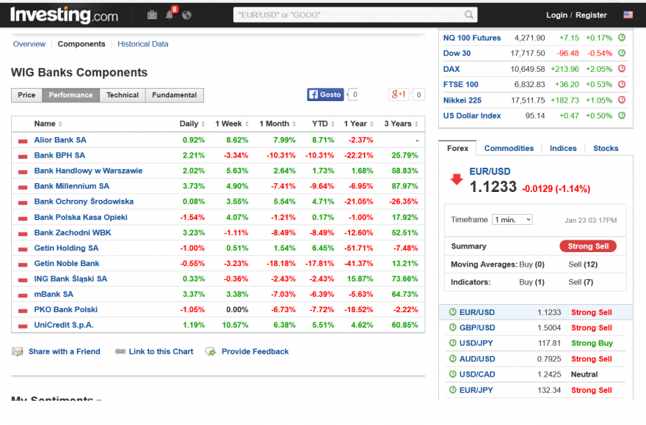Click clock icon beside EUR/USD row
This screenshot has width=646, height=425.
[452, 312]
